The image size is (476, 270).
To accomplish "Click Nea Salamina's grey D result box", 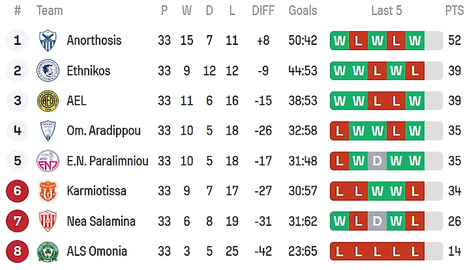I will click(x=377, y=221).
